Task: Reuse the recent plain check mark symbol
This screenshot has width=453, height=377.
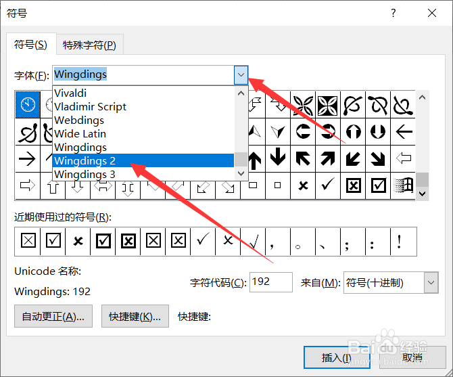Action: click(x=203, y=241)
